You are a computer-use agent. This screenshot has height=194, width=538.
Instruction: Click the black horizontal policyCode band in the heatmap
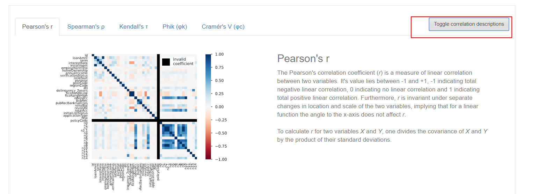pos(144,120)
